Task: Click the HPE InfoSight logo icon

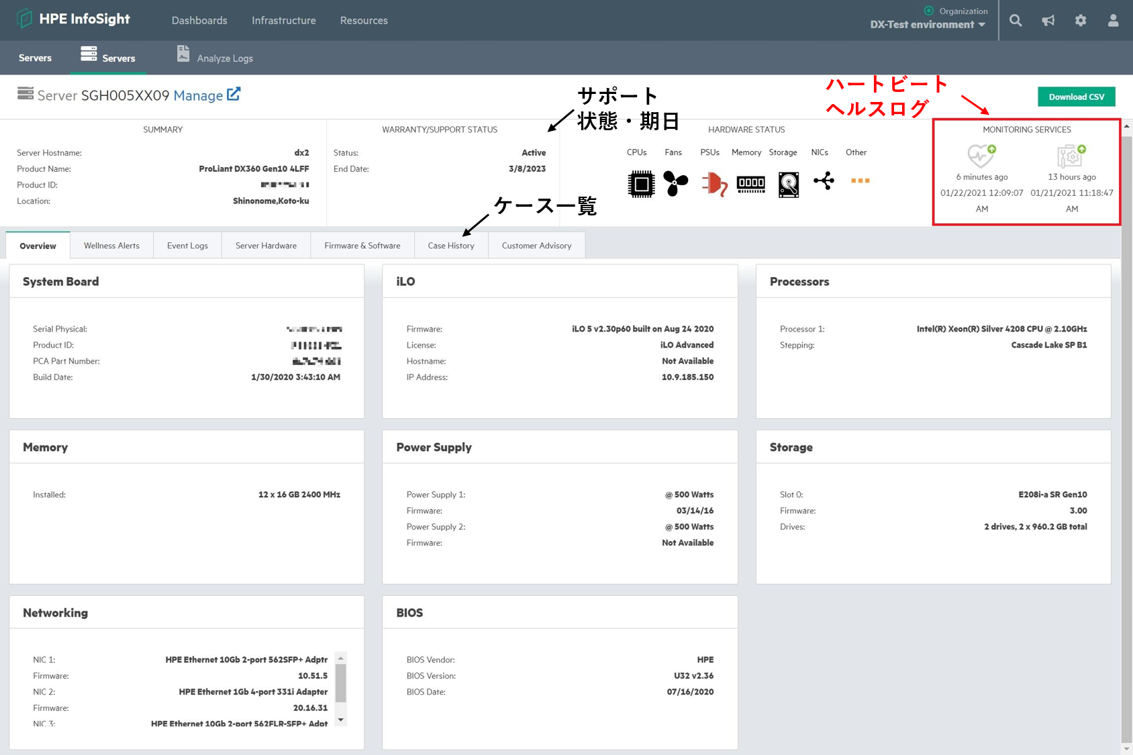Action: [25, 19]
